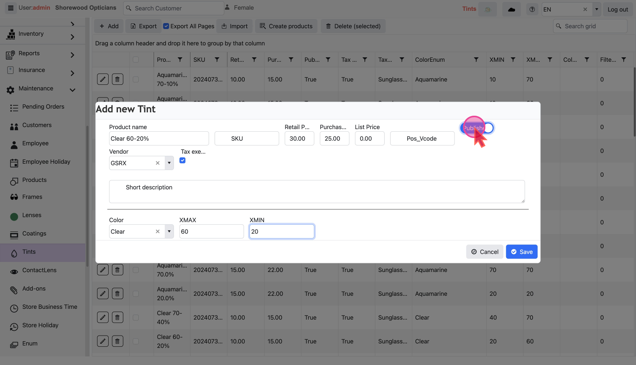Click the edit pencil for Clear 70-40% row
Screen dimensions: 636x365
(x=103, y=317)
